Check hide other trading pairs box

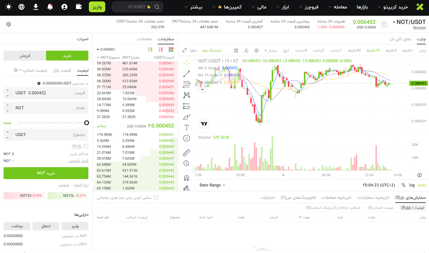click(x=156, y=198)
